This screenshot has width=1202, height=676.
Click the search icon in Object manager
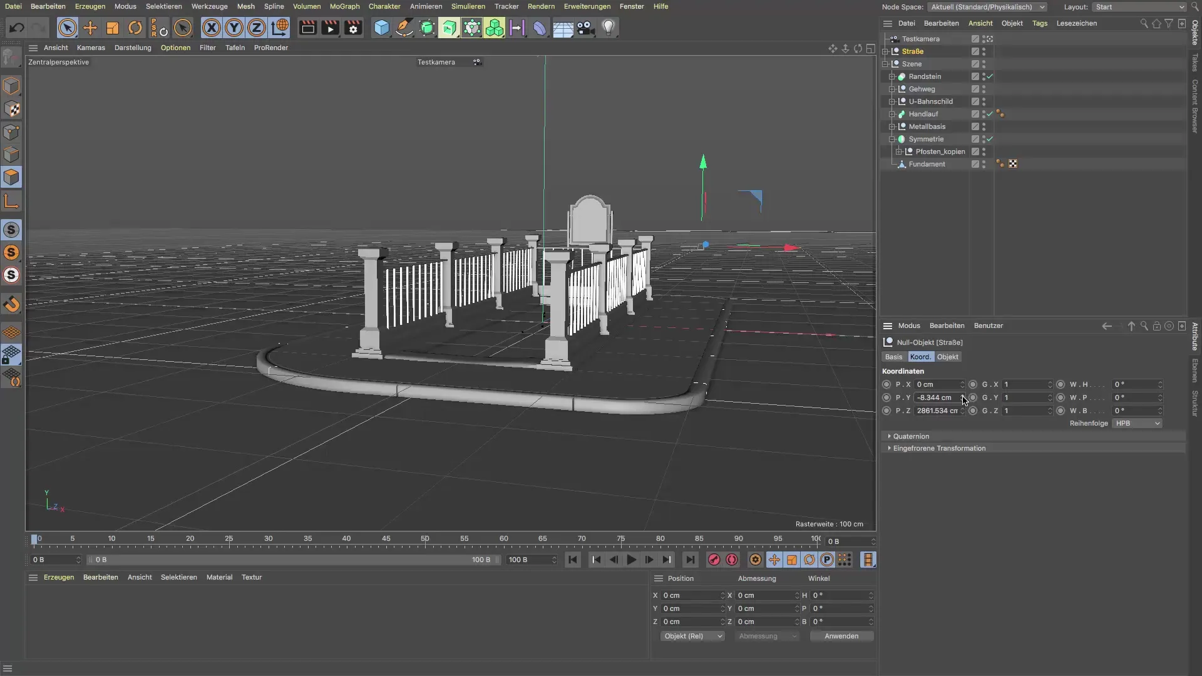coord(1144,24)
